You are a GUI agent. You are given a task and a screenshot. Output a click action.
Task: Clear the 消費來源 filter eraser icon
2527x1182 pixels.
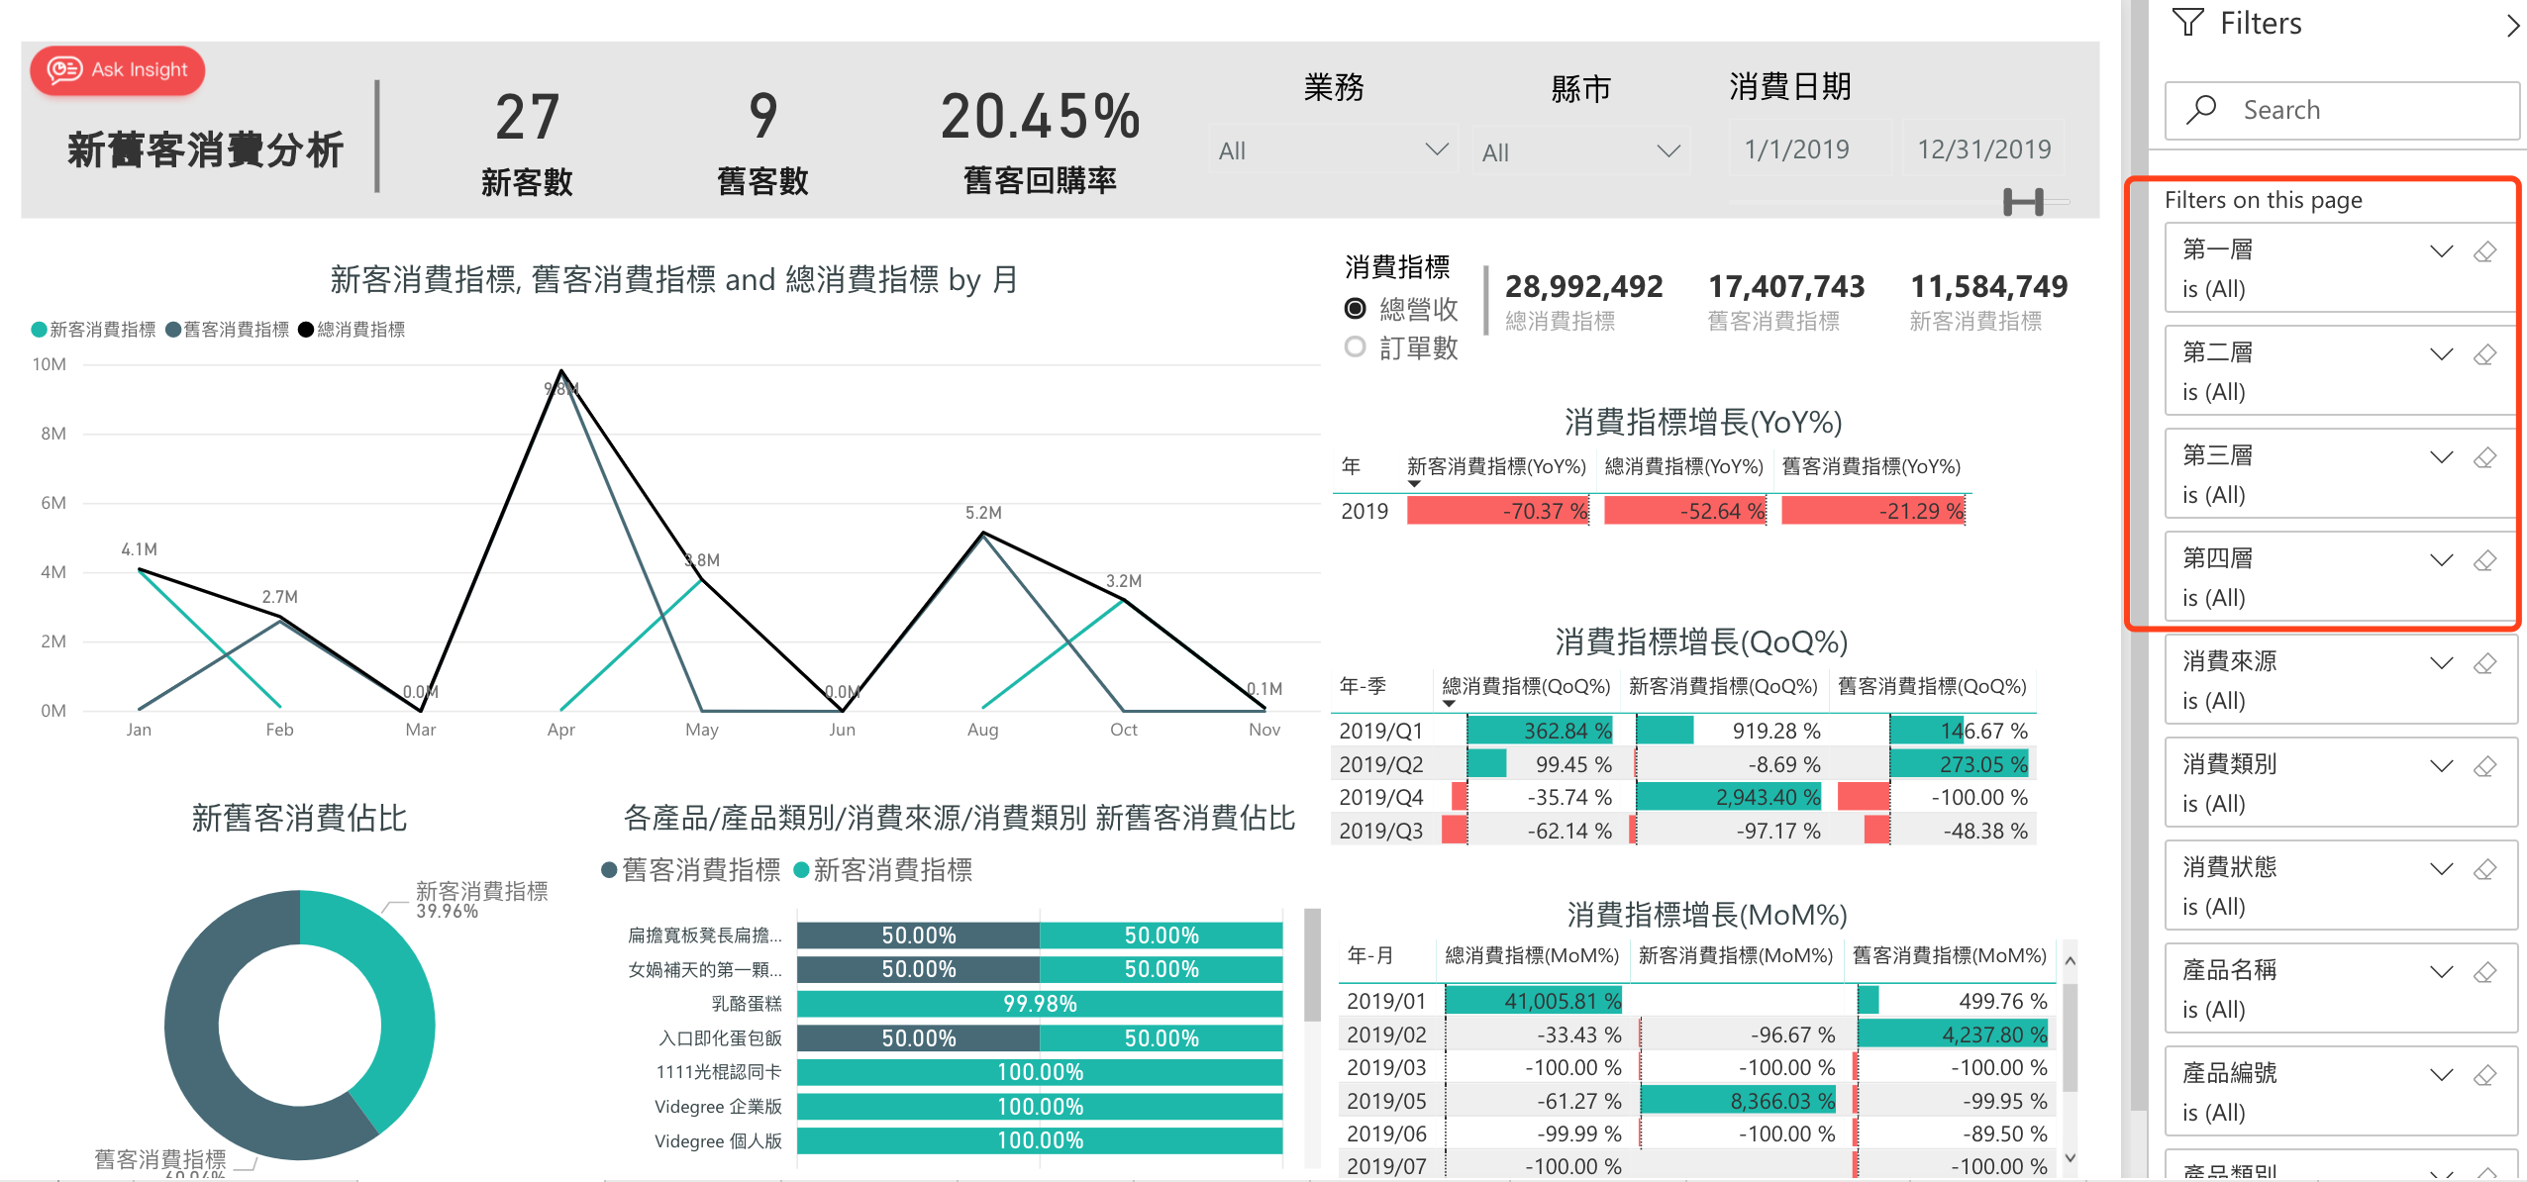point(2484,663)
